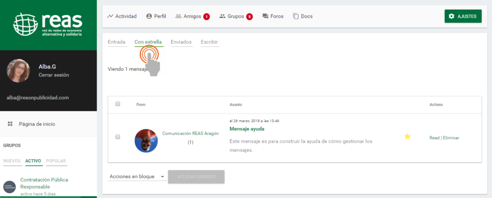Open Docs with the documents icon
492x198 pixels.
click(296, 16)
